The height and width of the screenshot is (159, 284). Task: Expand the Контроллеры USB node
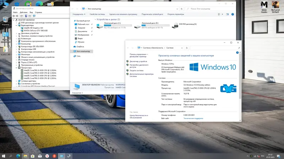(x=16, y=49)
